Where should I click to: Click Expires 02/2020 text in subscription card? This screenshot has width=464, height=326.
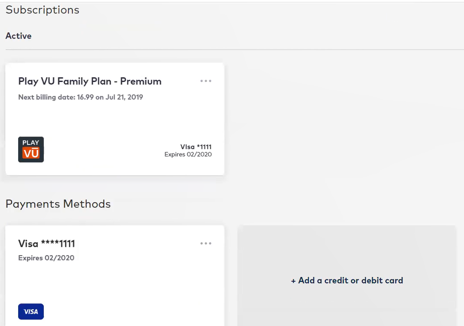pyautogui.click(x=188, y=154)
